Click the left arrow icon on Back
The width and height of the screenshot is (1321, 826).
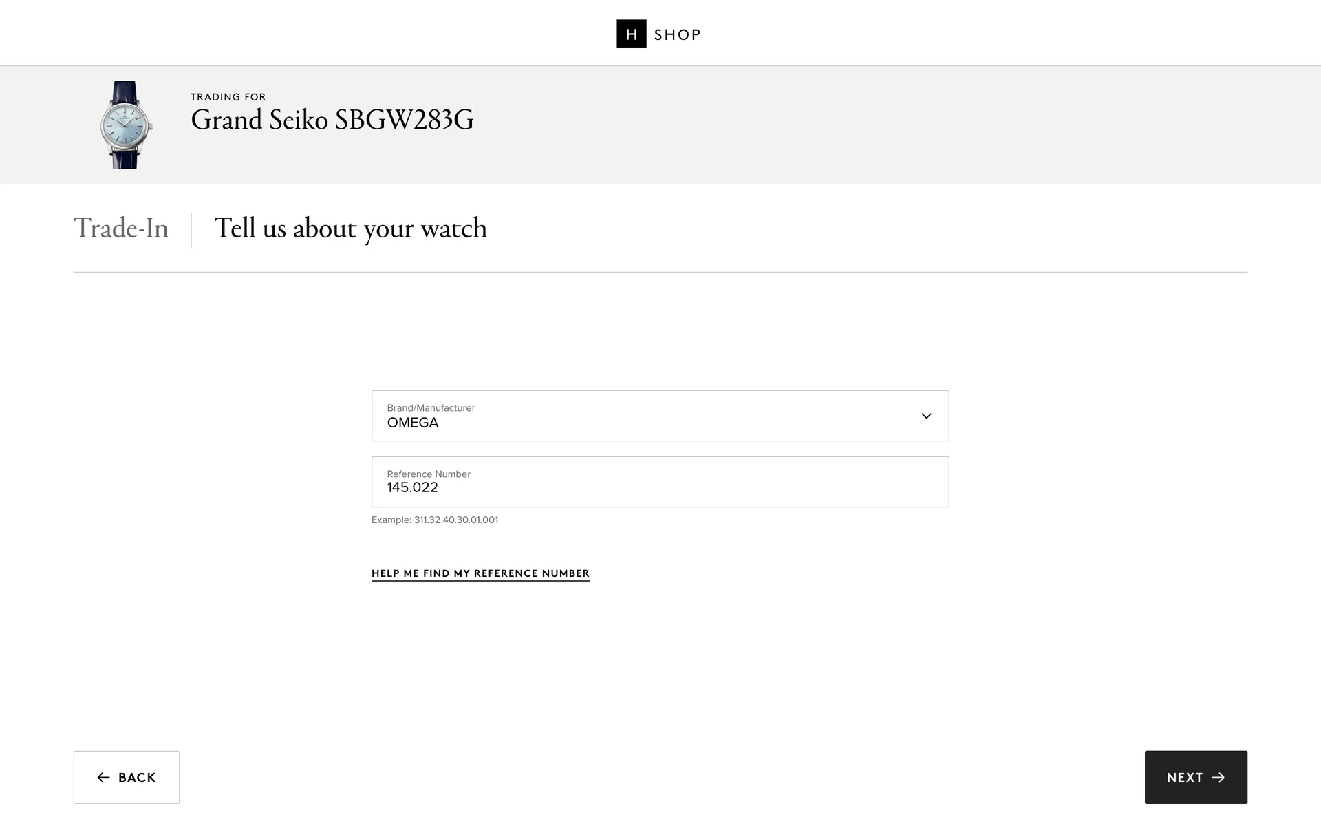104,777
